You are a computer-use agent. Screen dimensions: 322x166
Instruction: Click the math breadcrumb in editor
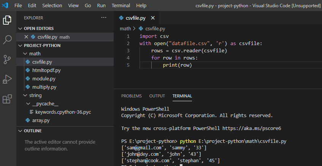pos(125,29)
